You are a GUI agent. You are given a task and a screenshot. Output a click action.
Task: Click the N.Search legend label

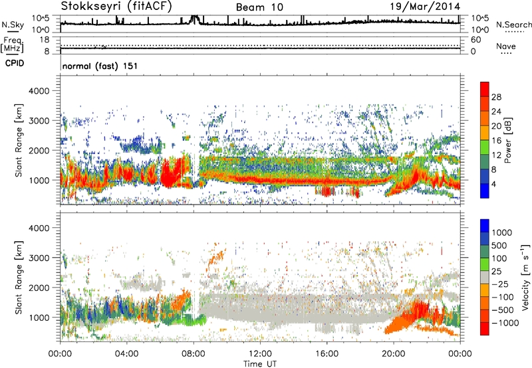(513, 25)
